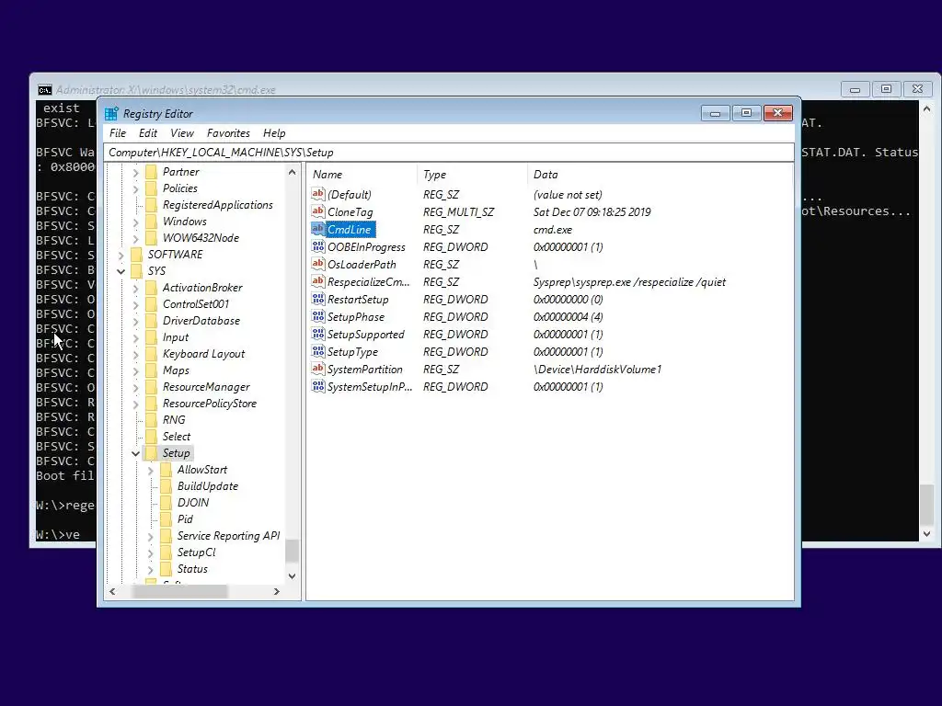Click the data '\Device\HarddiskVolume1'

pos(597,370)
